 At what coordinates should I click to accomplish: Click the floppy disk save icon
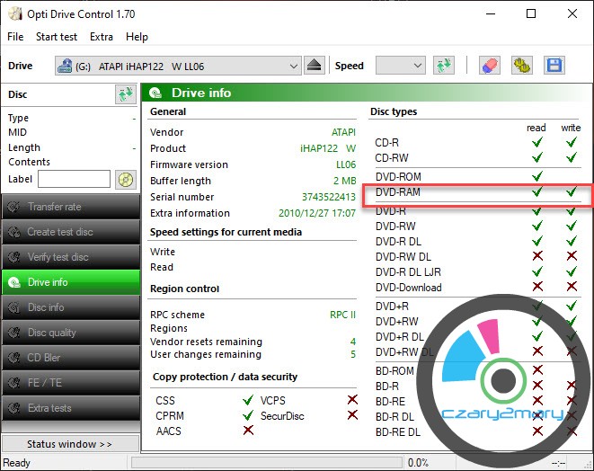[x=554, y=66]
